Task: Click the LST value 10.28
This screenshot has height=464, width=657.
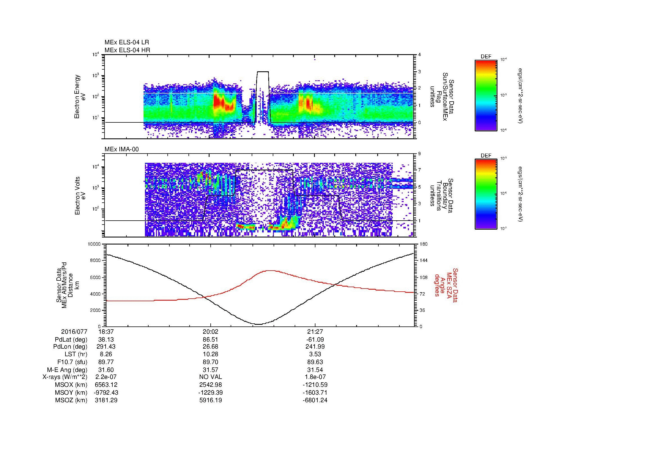Action: pos(211,354)
